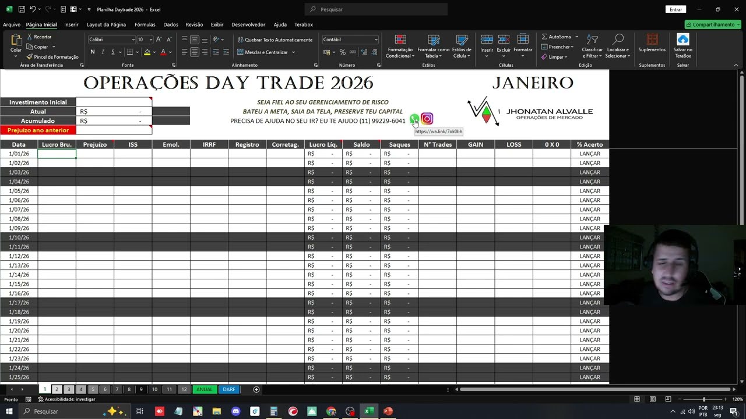Click the Pesquisar search box in title bar
Screen dimensions: 746x419
tap(376, 9)
